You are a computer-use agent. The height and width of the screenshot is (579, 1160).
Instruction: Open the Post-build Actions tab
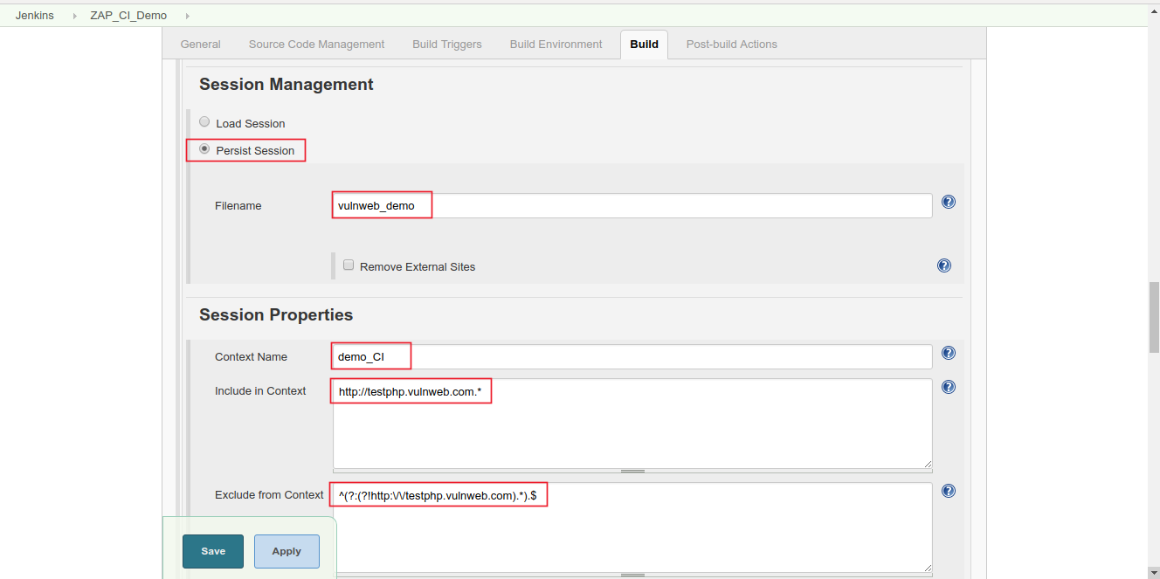click(731, 44)
